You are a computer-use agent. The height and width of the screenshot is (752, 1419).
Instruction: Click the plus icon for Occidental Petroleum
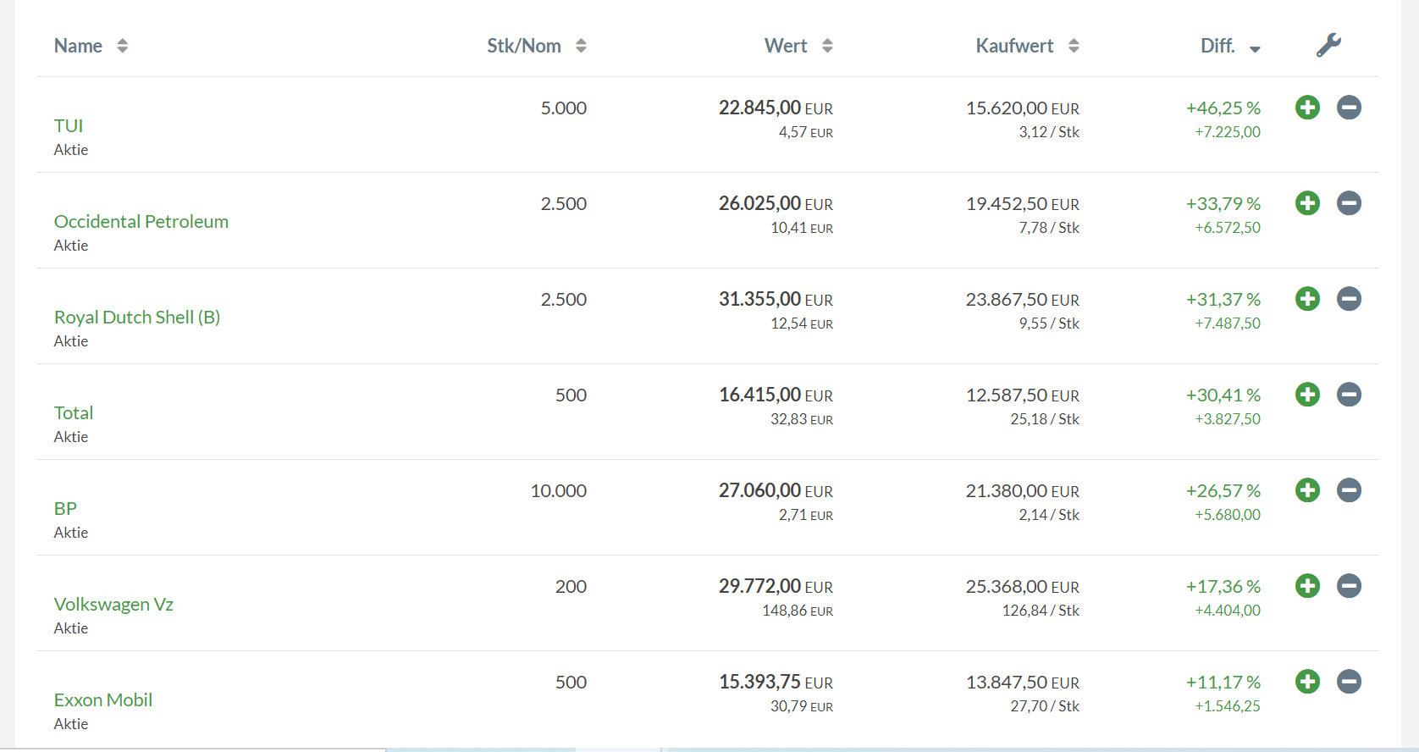point(1307,203)
